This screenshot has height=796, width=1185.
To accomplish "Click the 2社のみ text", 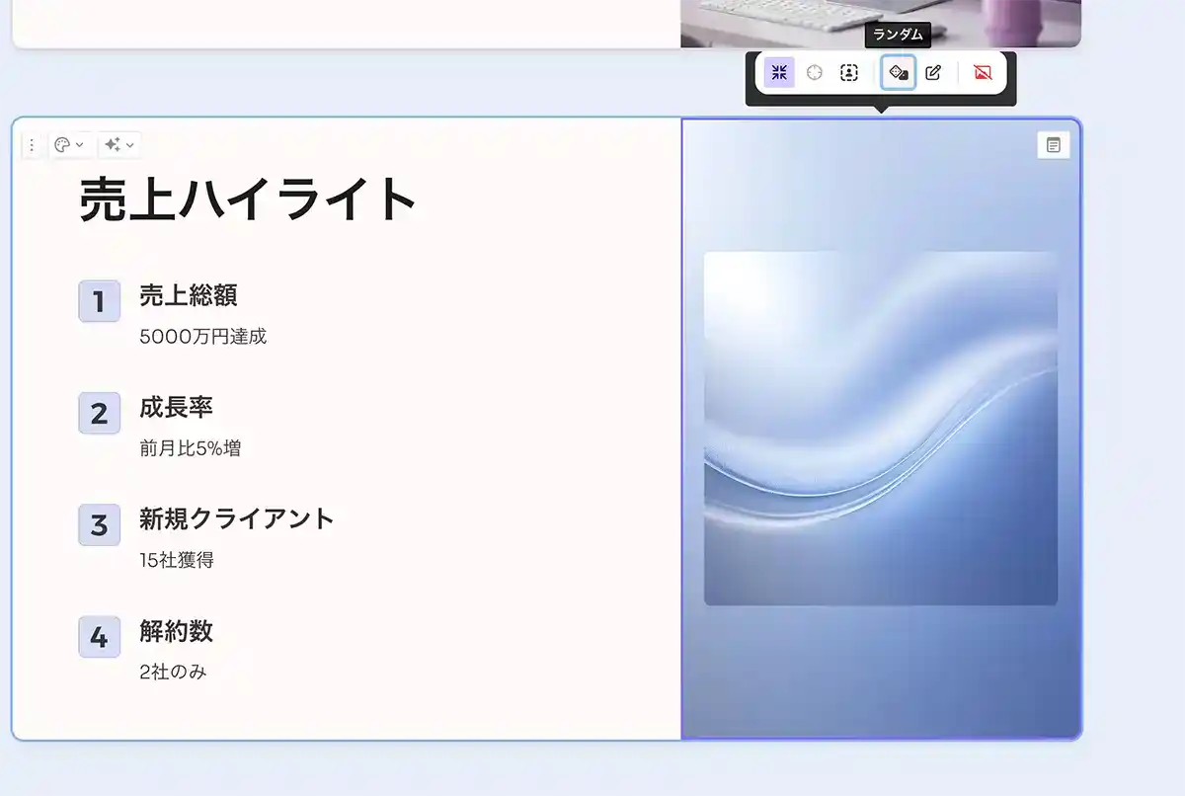I will tap(173, 673).
